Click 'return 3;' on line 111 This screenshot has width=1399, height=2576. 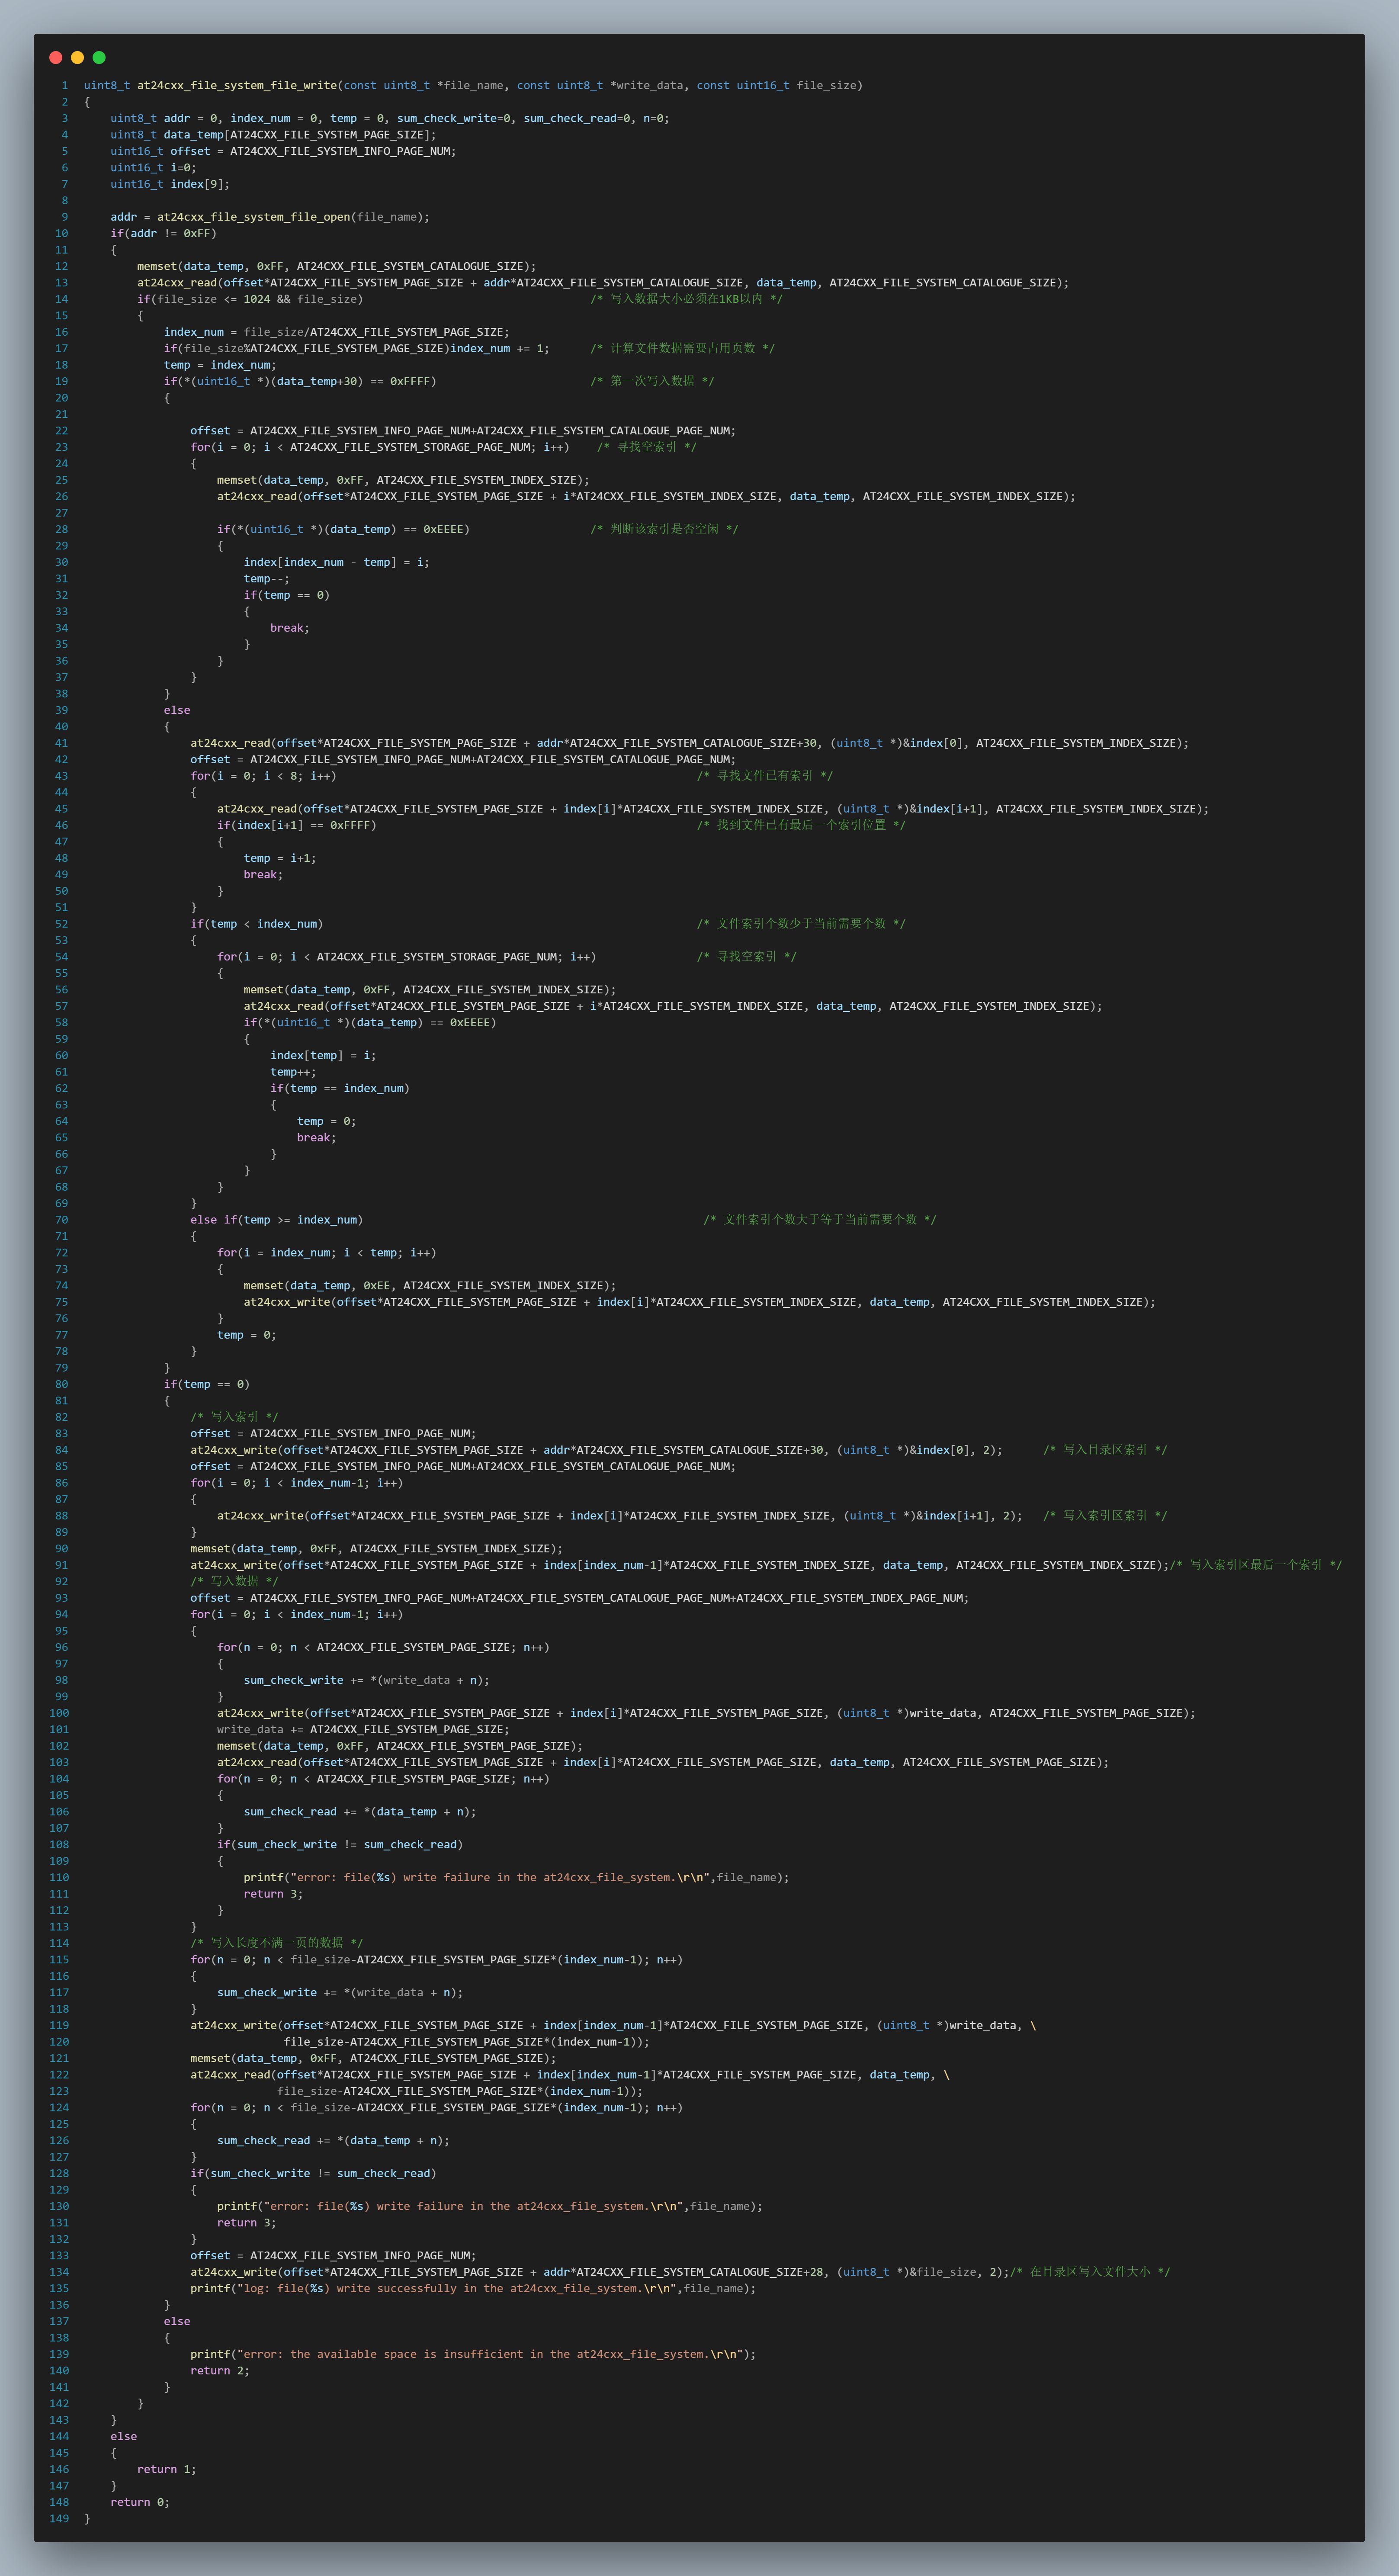tap(273, 1894)
